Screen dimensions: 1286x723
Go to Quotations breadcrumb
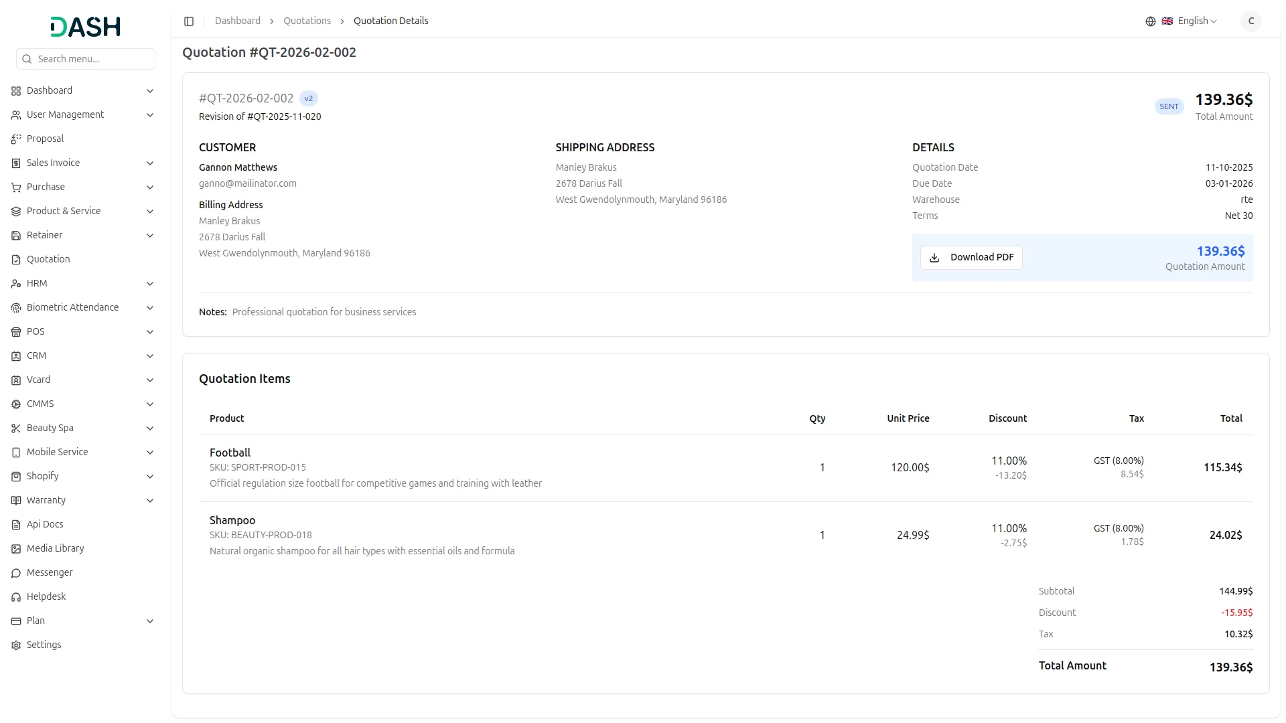[x=307, y=21]
